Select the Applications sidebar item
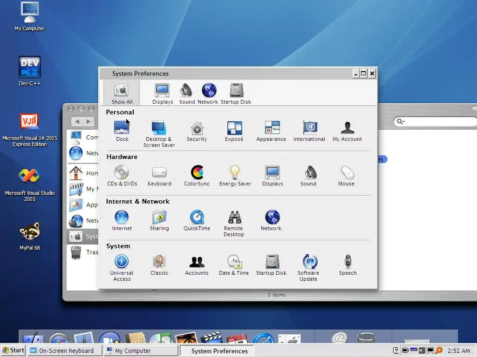Screen dimensions: 477x357 point(83,205)
